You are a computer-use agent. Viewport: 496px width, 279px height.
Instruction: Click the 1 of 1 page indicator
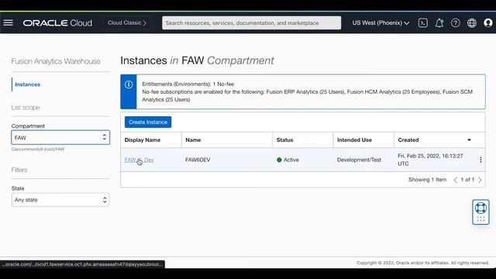click(x=467, y=180)
